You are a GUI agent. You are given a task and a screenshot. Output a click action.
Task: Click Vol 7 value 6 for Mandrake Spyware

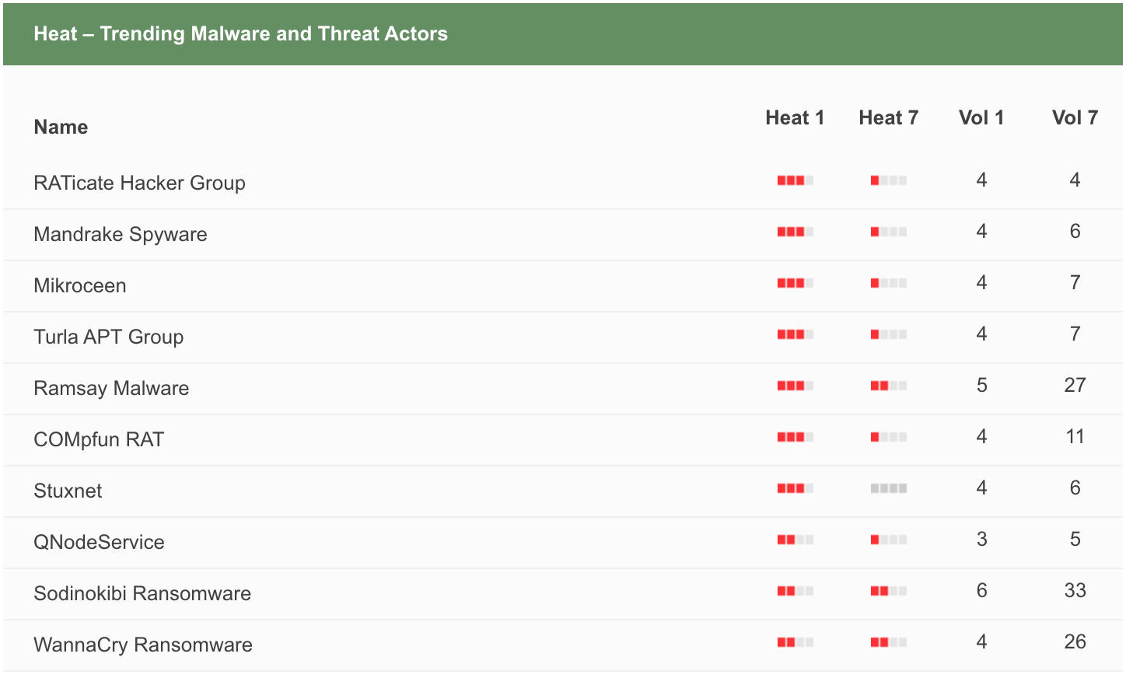tap(1075, 231)
